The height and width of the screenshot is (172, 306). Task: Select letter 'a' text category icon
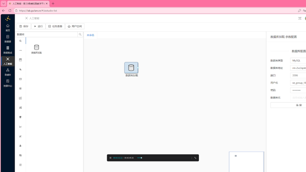tap(20, 146)
